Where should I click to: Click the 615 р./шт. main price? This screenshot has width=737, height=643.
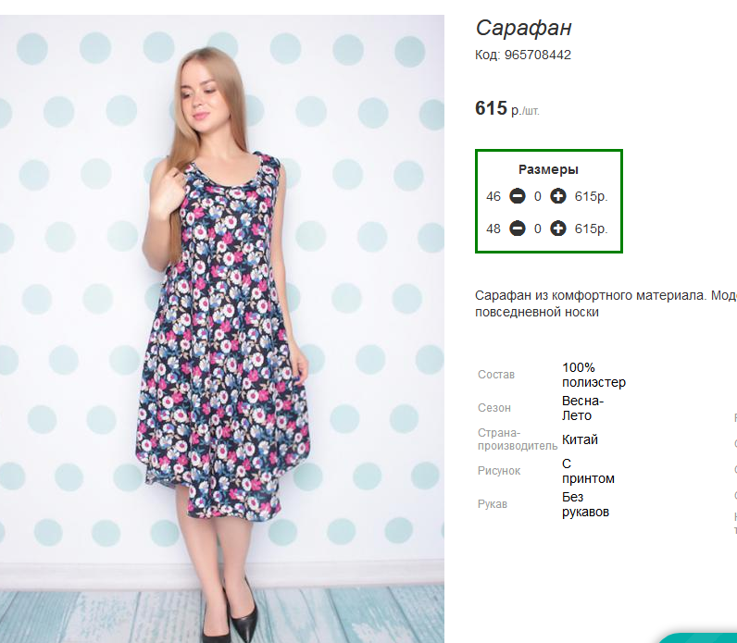click(506, 109)
